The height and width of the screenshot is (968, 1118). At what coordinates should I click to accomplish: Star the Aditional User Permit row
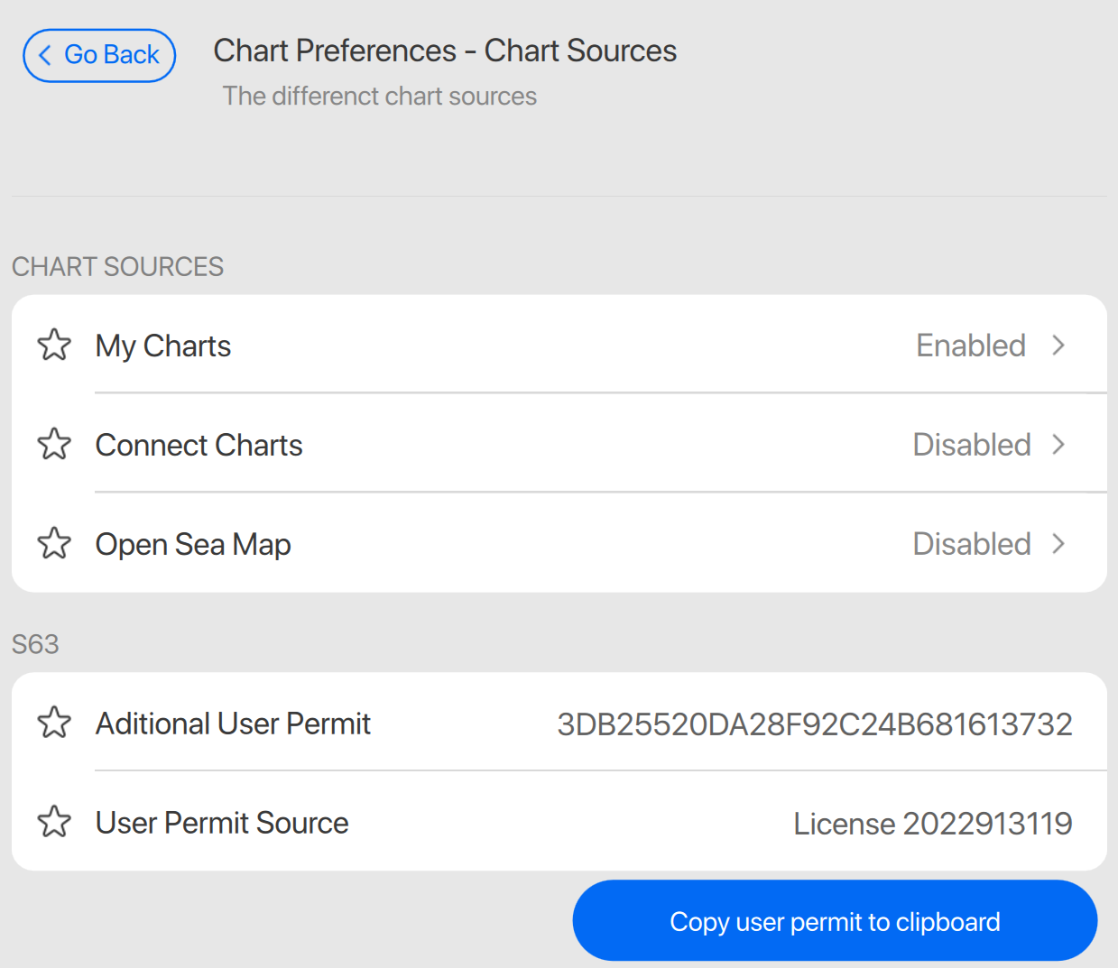pyautogui.click(x=54, y=723)
